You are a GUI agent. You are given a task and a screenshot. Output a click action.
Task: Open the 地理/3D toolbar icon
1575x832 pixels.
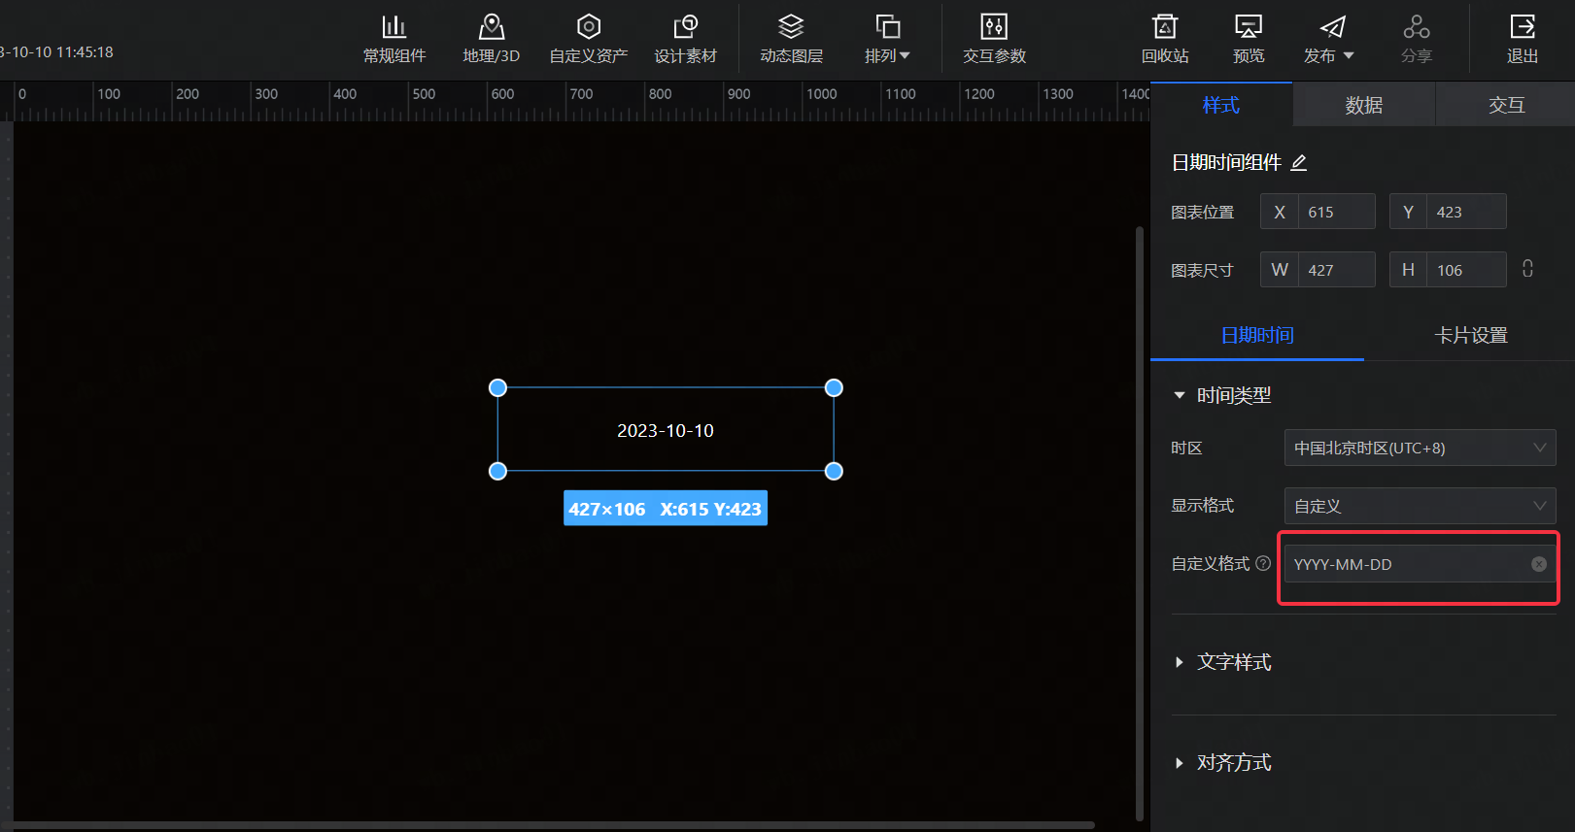(x=491, y=39)
